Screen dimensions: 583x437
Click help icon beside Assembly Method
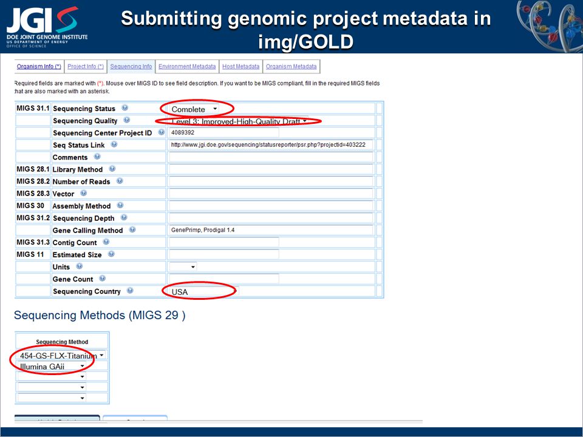tap(120, 205)
